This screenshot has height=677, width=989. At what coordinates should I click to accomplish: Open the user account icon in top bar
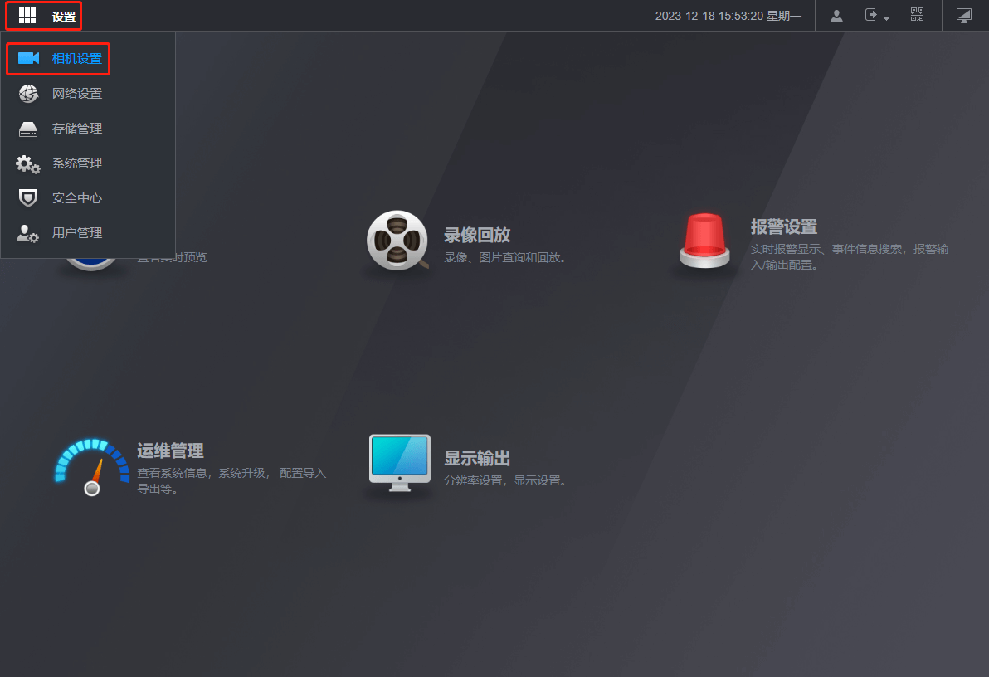(836, 16)
